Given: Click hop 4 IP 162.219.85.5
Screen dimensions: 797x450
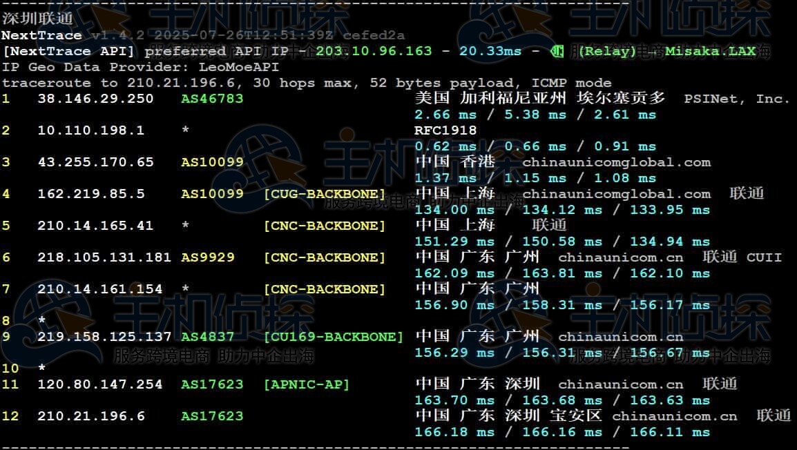Looking at the screenshot, I should coord(90,194).
